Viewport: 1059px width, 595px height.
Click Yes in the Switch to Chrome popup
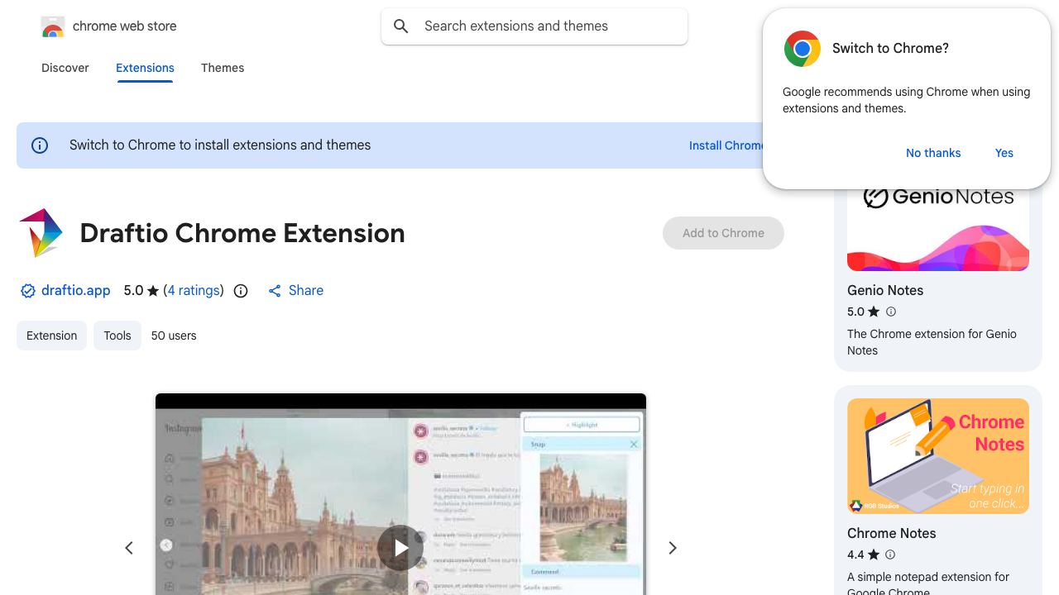(x=1004, y=153)
